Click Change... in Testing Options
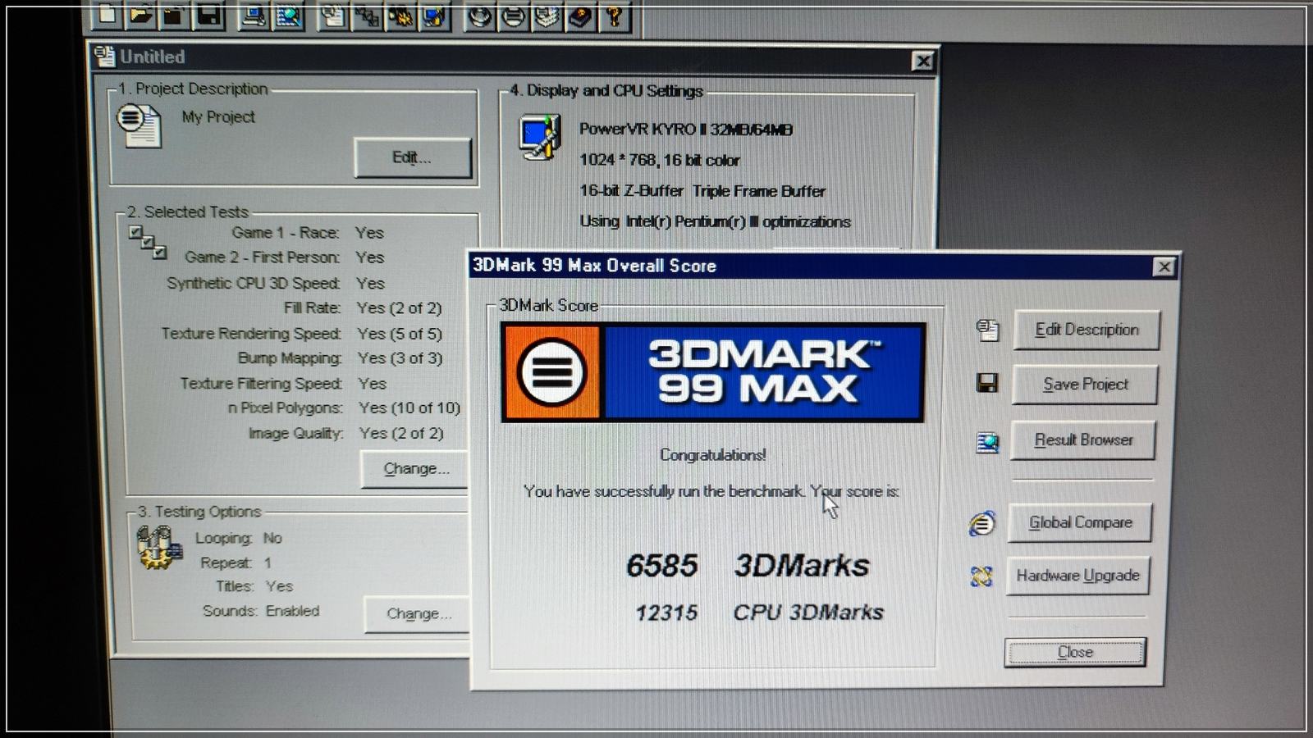This screenshot has height=738, width=1313. point(418,614)
